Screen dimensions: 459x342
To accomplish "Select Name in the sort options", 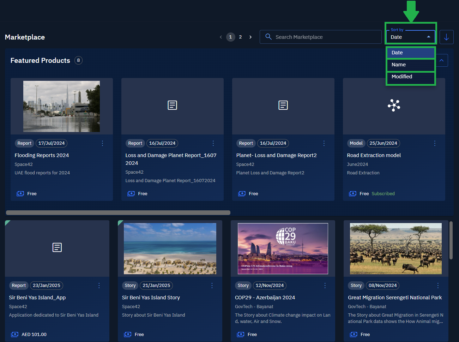I will [411, 65].
